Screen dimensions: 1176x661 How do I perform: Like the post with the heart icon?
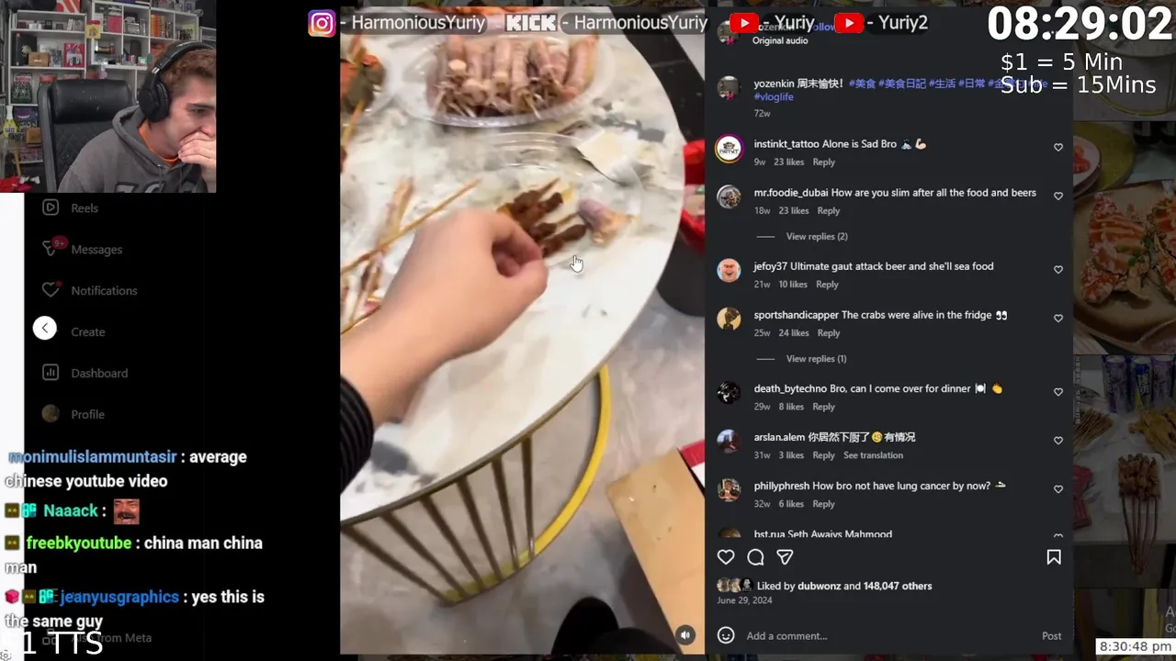point(726,557)
